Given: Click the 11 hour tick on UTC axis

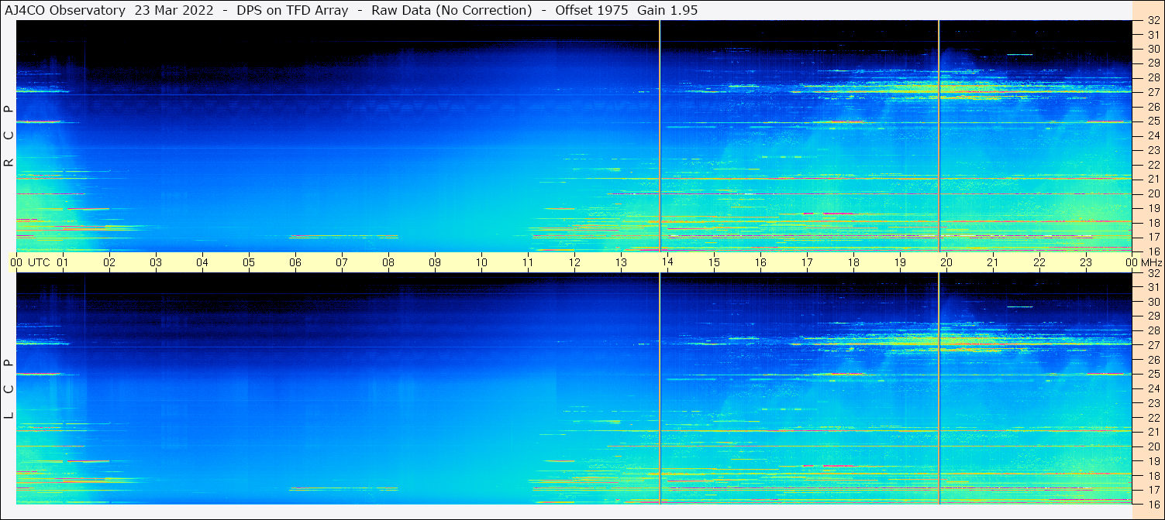Looking at the screenshot, I should 528,262.
